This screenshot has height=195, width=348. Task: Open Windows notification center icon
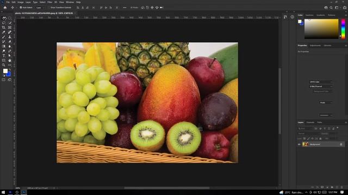coord(342,192)
